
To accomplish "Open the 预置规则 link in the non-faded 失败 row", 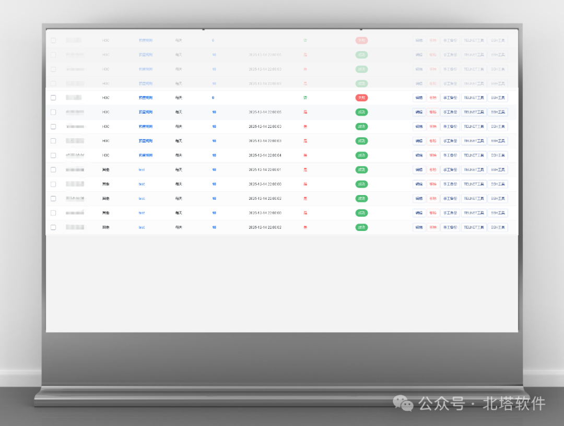I will click(146, 98).
